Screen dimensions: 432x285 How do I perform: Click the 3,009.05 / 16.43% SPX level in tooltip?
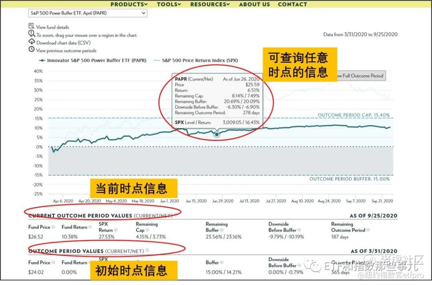click(x=241, y=123)
